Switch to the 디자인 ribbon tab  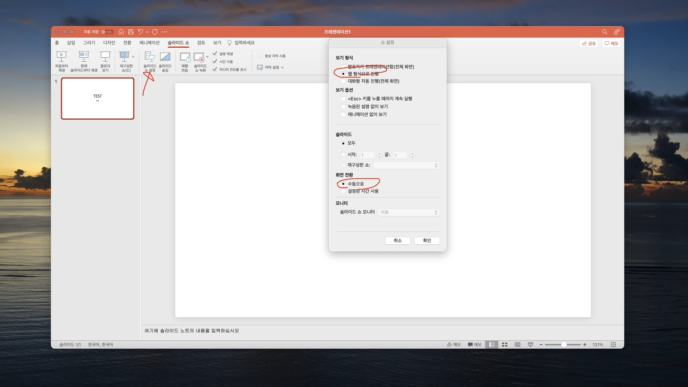(109, 43)
